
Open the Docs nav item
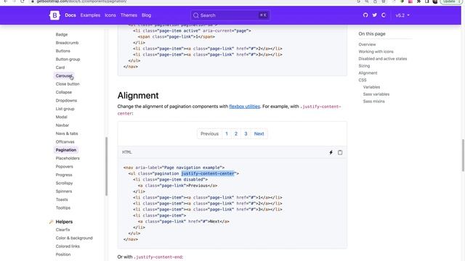[70, 15]
